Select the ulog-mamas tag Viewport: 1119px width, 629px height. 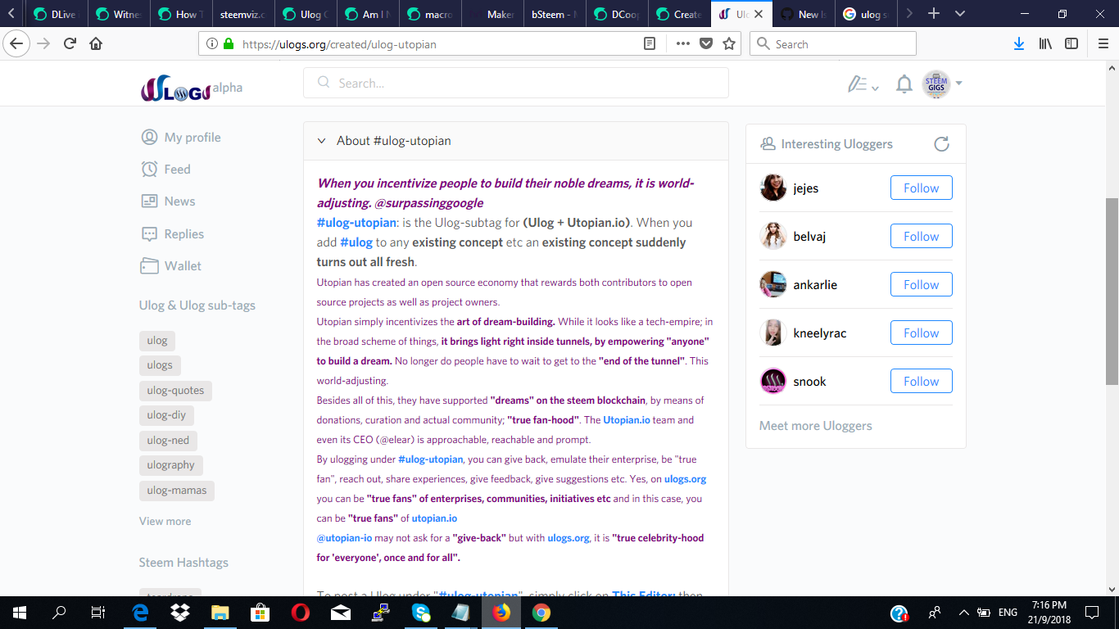[176, 491]
